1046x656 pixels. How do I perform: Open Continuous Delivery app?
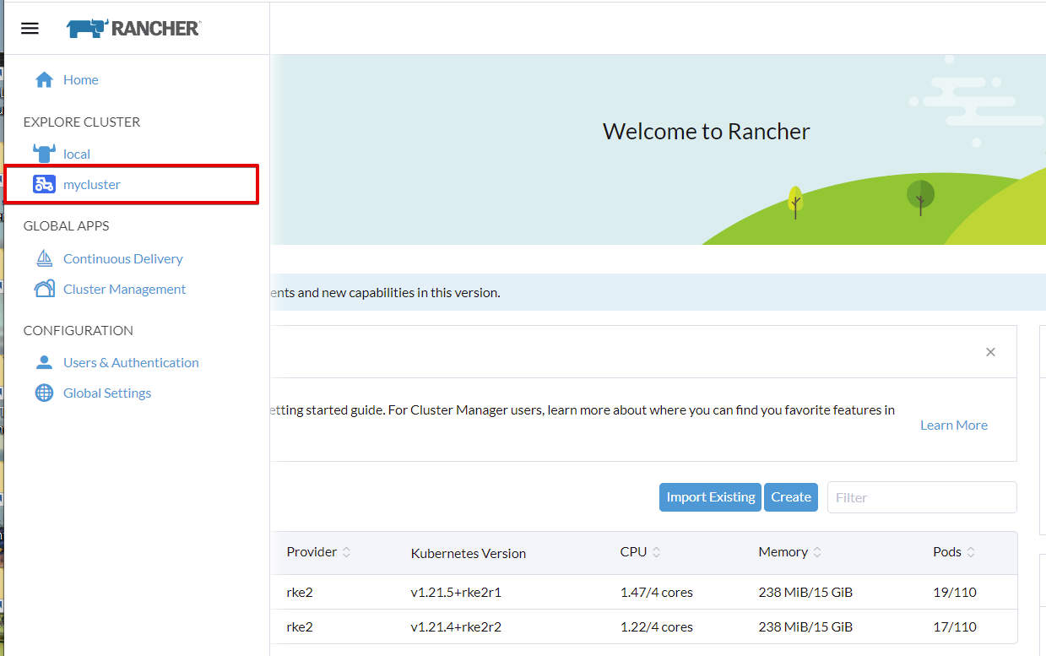tap(123, 258)
